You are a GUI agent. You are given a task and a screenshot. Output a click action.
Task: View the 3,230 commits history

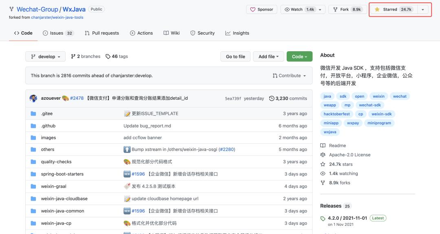point(288,98)
